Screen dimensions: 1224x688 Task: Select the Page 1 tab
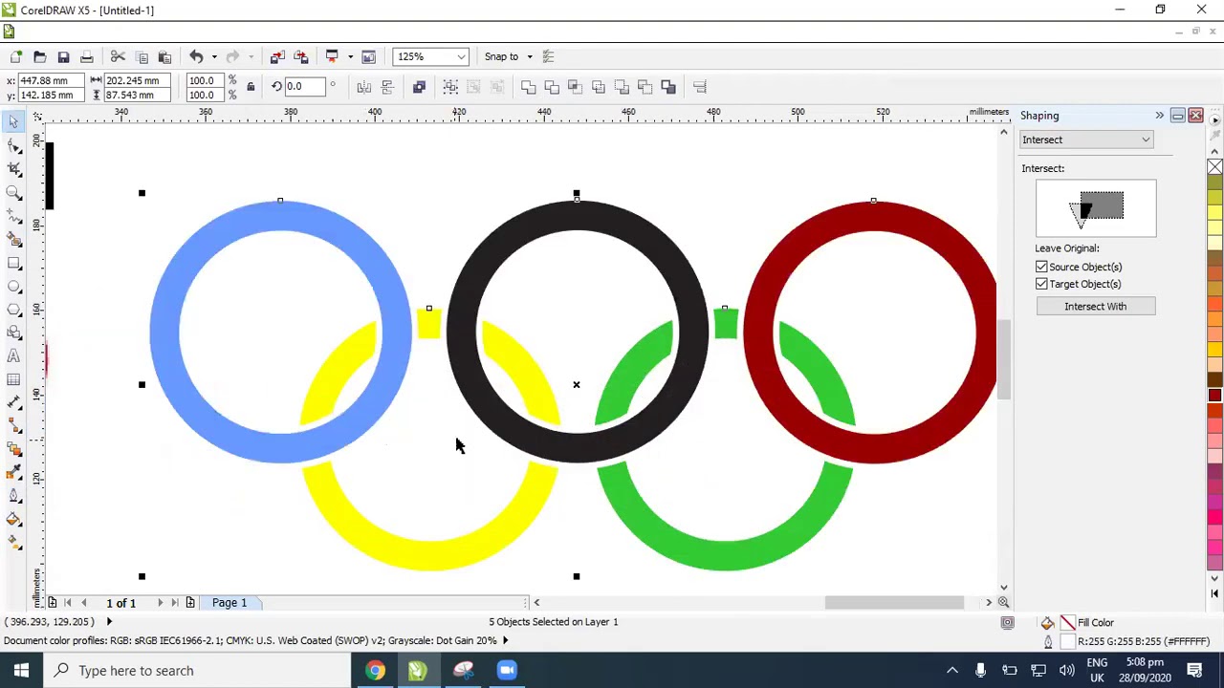point(229,603)
